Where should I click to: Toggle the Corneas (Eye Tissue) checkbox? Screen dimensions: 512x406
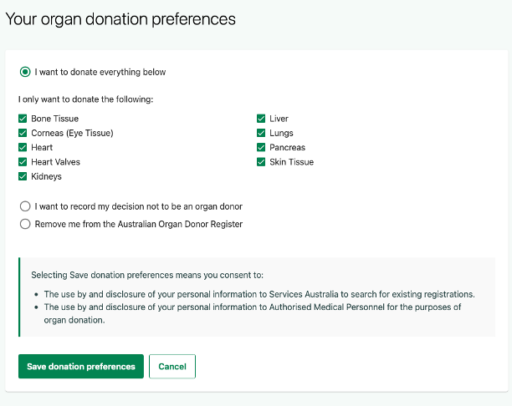[23, 133]
